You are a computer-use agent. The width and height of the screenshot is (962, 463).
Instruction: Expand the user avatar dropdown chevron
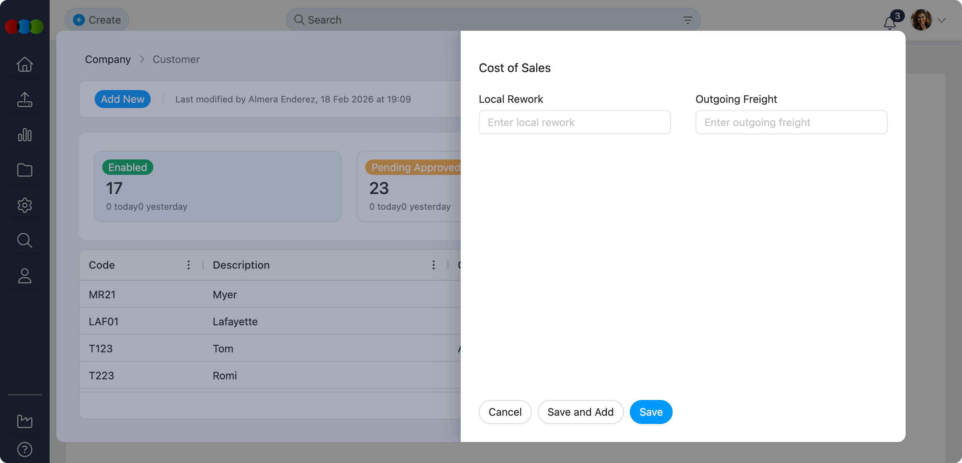[941, 20]
